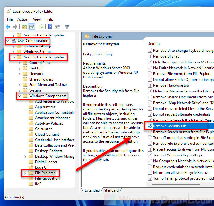Click the Export List toolbar icon
Image resolution: width=214 pixels, height=206 pixels.
click(41, 27)
